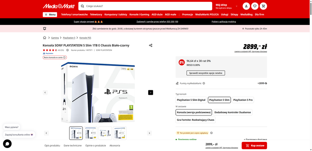312x151 pixels.
Task: Open Dla firm menu item
Action: [259, 14]
